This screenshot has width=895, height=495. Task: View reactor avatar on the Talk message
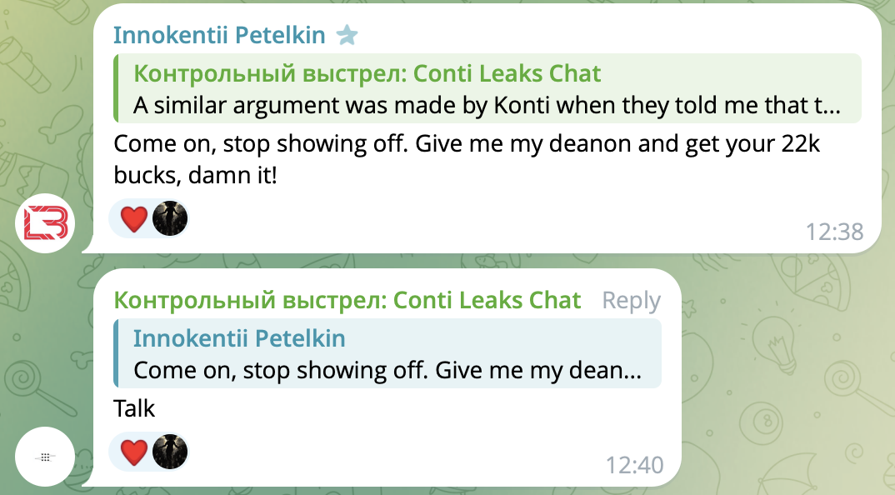pos(170,452)
